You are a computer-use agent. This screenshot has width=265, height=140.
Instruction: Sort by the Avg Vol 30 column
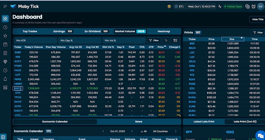(x=75, y=47)
